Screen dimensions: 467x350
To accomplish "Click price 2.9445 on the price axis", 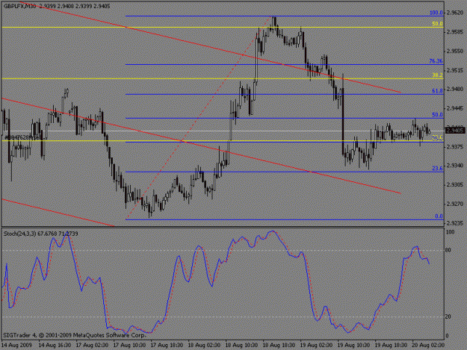I will pyautogui.click(x=455, y=108).
